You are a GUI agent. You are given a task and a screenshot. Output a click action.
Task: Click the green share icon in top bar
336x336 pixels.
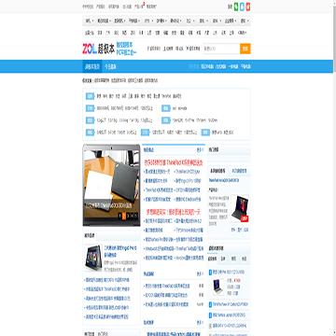click(236, 7)
